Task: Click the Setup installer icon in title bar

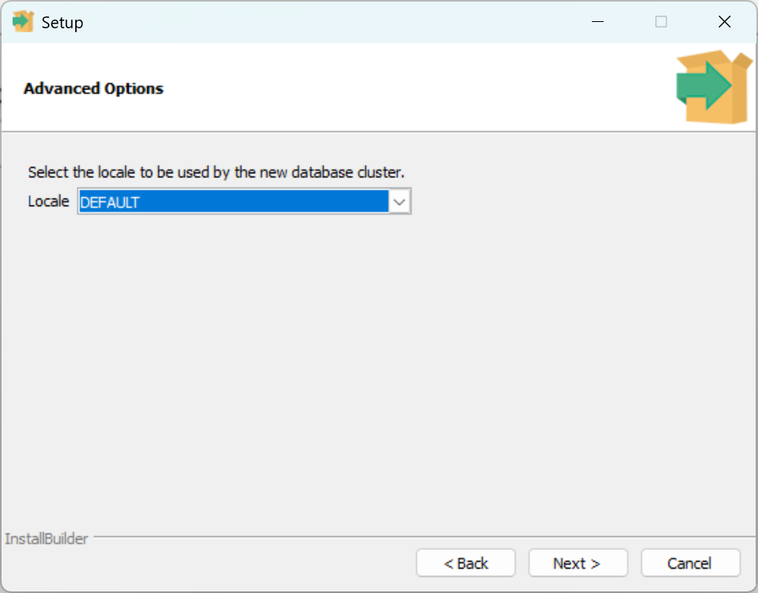Action: tap(23, 22)
